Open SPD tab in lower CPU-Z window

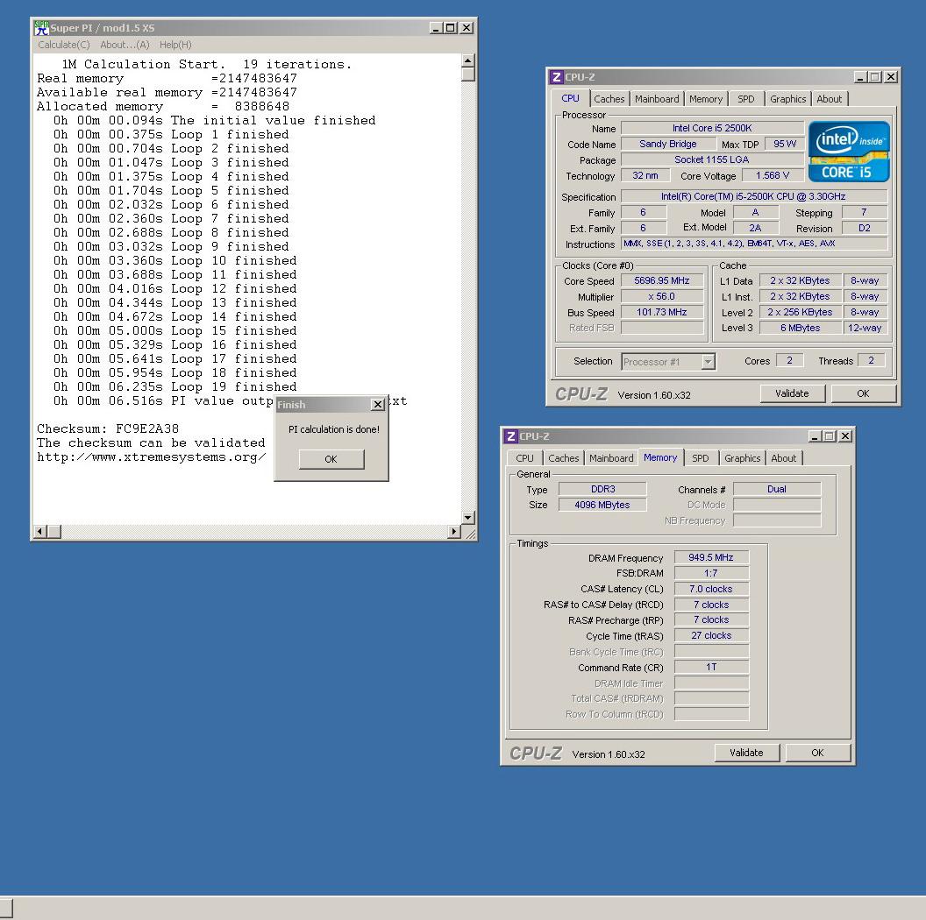[701, 458]
